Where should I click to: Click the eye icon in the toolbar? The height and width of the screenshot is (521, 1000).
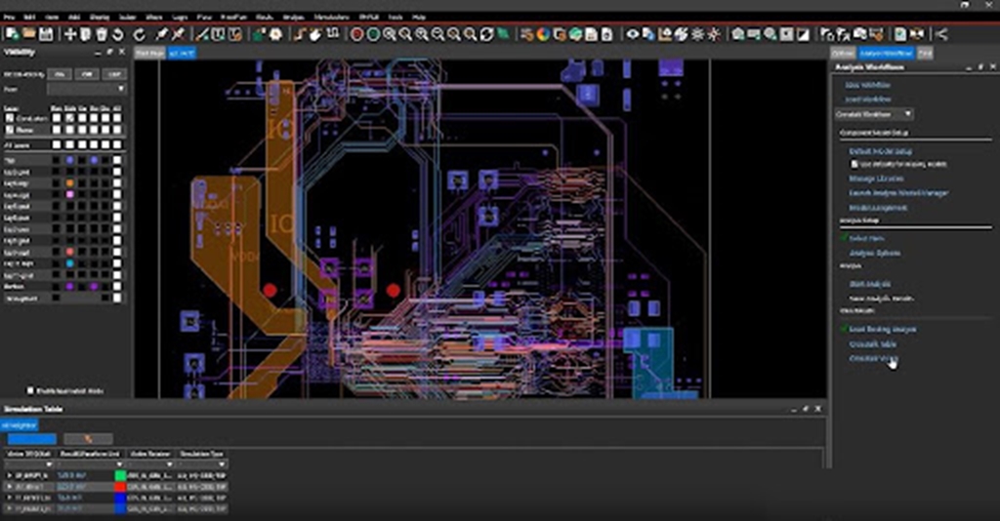point(632,34)
